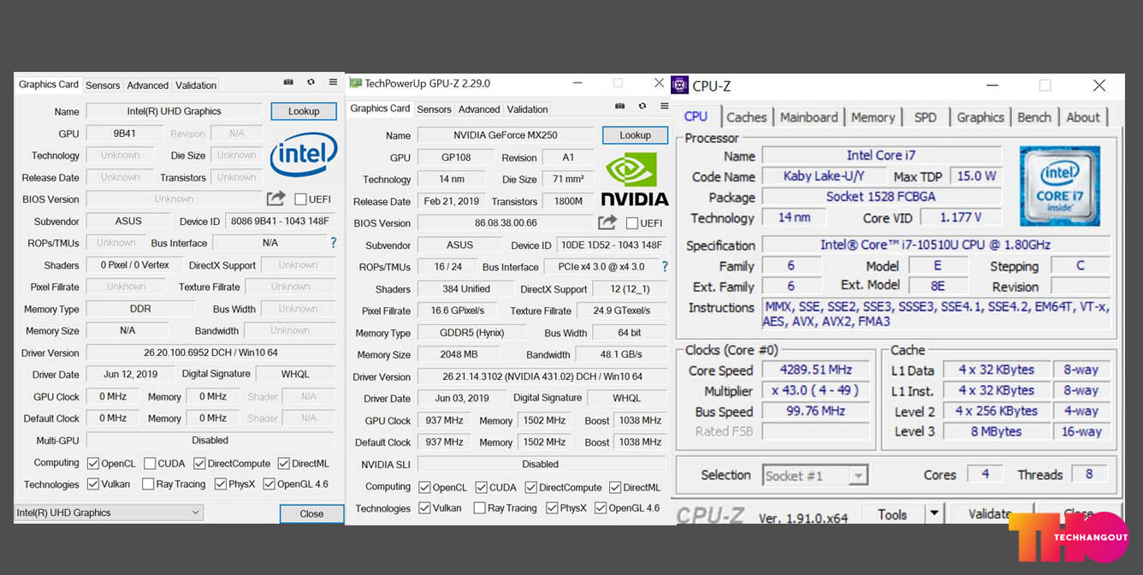Click Code Name value Kaby Lake-U/Y

coord(824,176)
